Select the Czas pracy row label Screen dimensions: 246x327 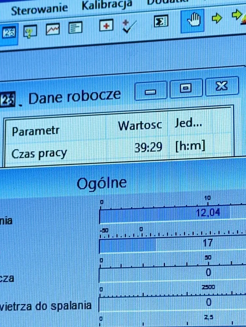pos(39,154)
